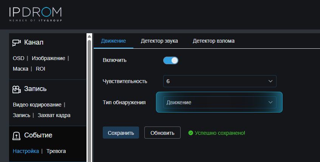Click the Сохранить button

[x=121, y=133]
